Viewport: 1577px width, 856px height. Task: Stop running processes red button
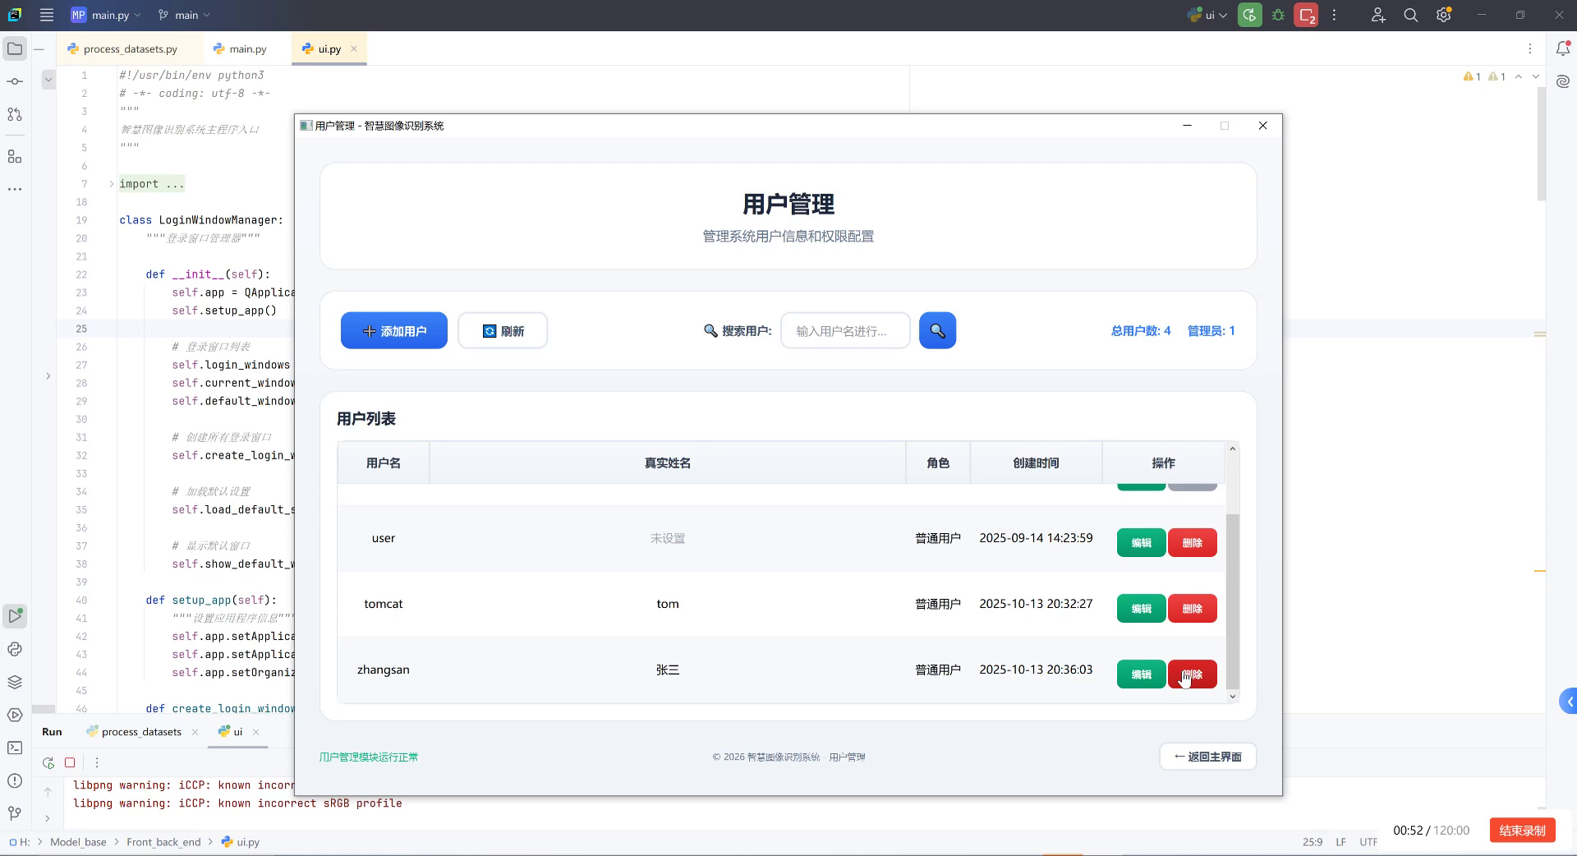click(1306, 15)
